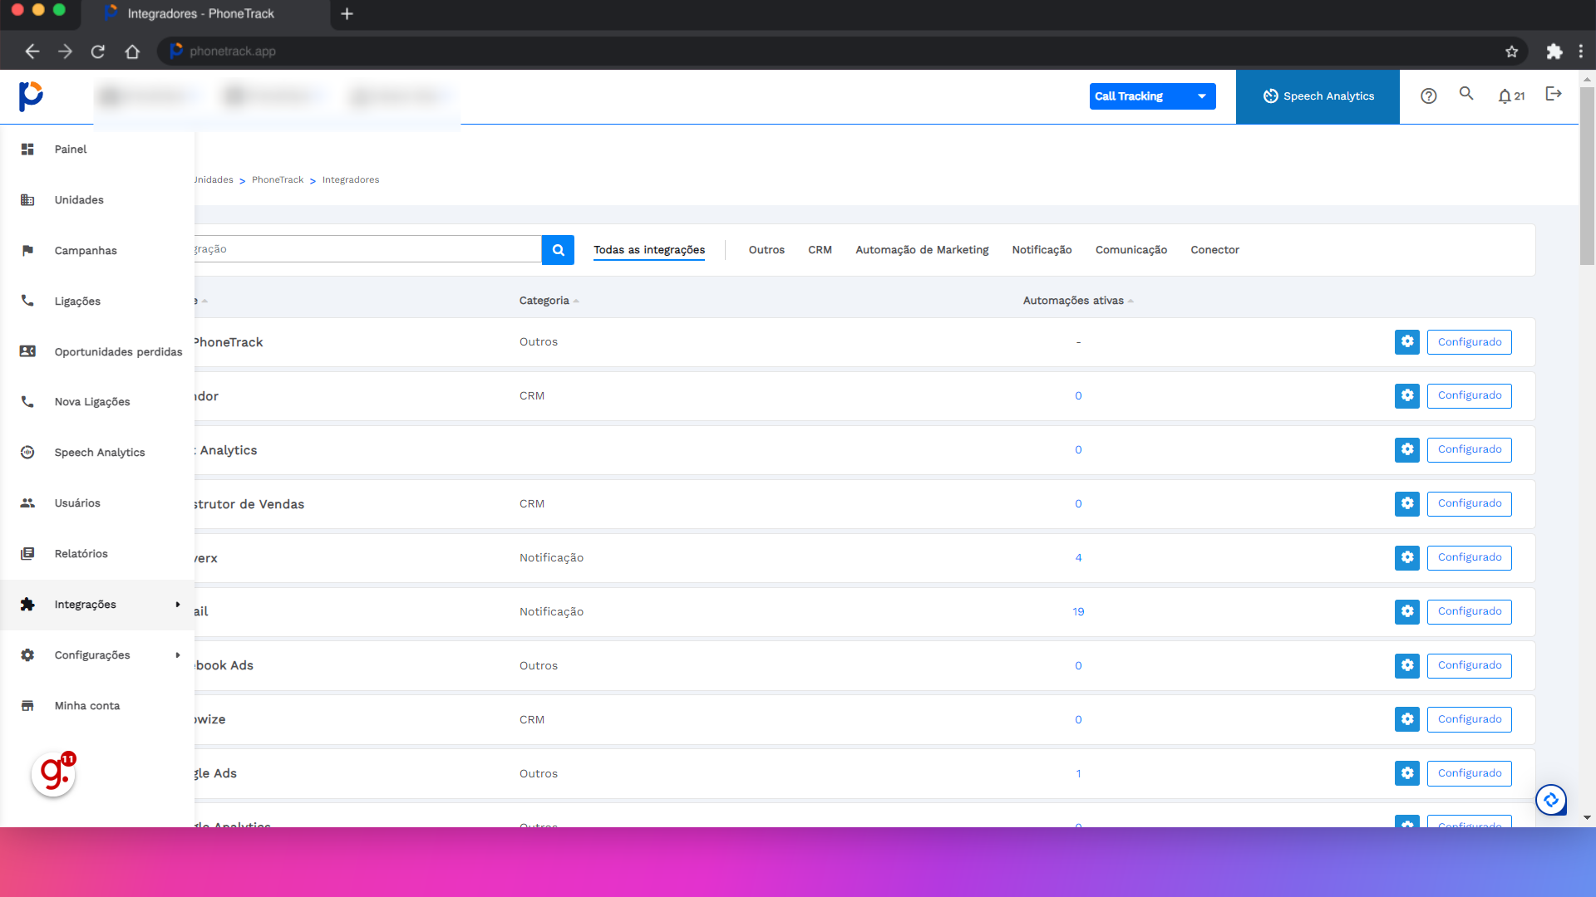The image size is (1596, 897).
Task: Open active automations count 4
Action: click(1078, 558)
